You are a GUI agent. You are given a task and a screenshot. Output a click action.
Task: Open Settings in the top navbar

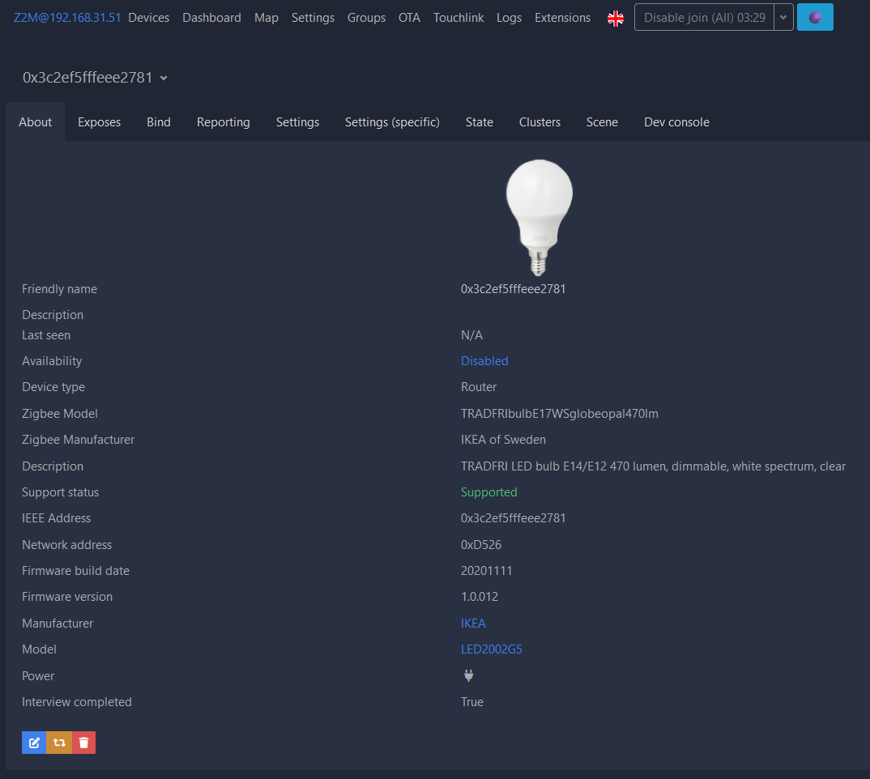[313, 18]
